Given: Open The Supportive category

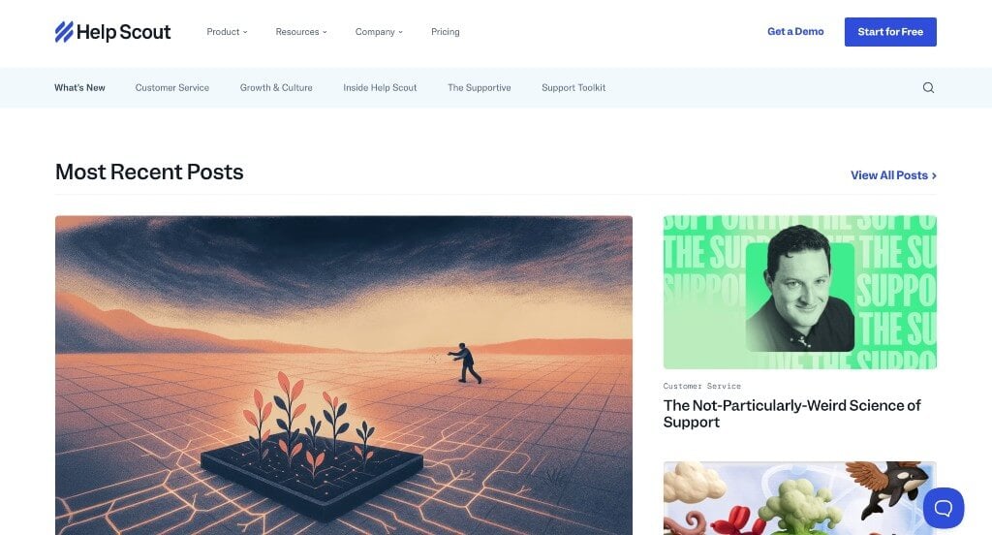Looking at the screenshot, I should point(479,87).
